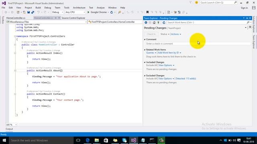This screenshot has width=257, height=144.
Task: Open the Debug configuration dropdown
Action: pyautogui.click(x=57, y=12)
